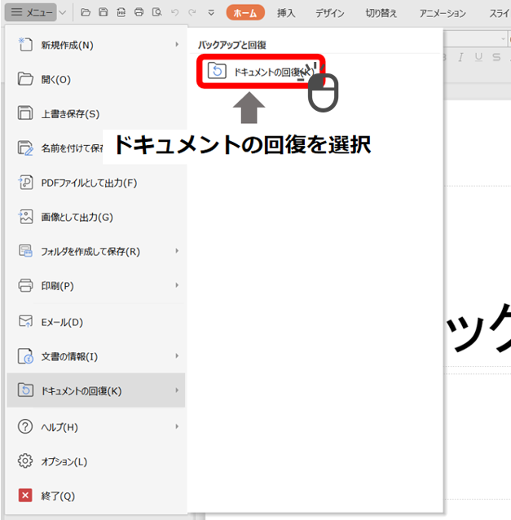Switch to the デザイン tab
The image size is (511, 520).
329,13
